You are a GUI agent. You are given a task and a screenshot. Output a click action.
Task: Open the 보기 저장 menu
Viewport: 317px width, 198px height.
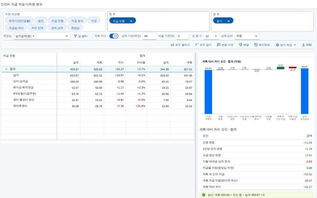point(286,45)
